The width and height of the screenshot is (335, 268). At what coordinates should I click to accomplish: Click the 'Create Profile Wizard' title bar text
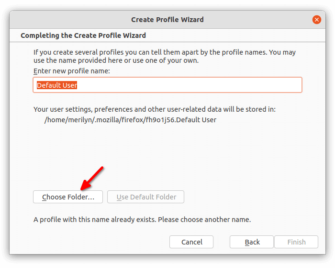click(x=167, y=20)
